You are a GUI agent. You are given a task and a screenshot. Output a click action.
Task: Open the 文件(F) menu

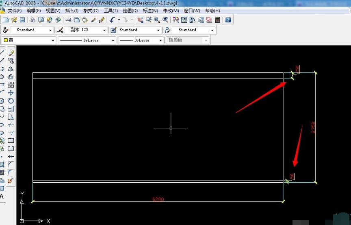(15, 11)
